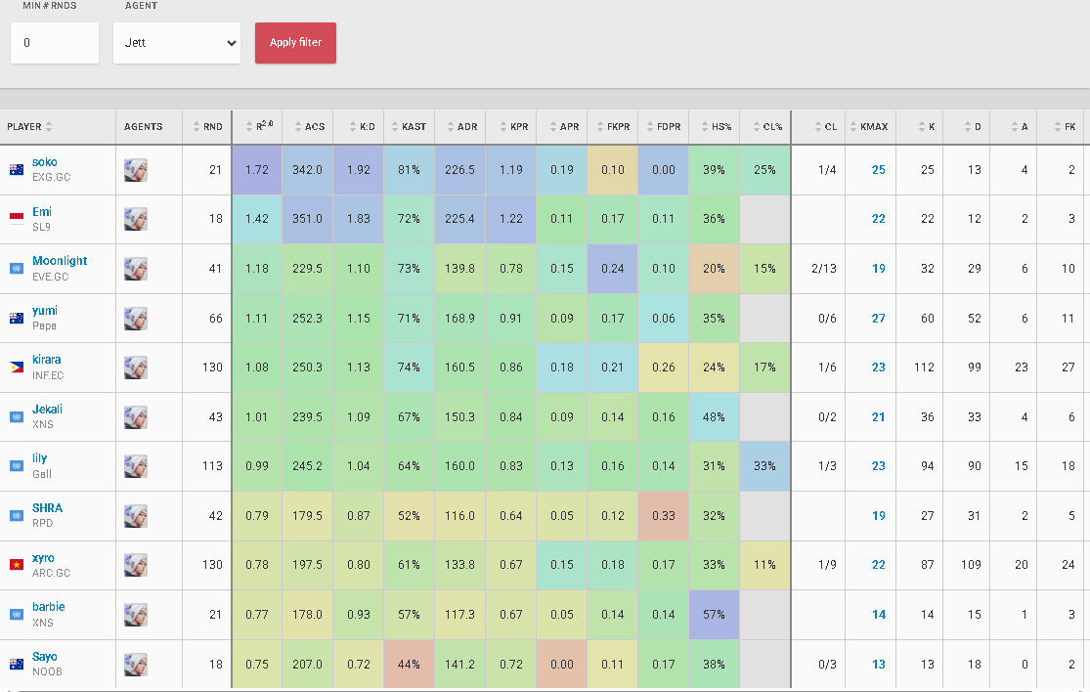Select soko's rating cell 1.72
Screen dimensions: 1090x692
(x=256, y=169)
